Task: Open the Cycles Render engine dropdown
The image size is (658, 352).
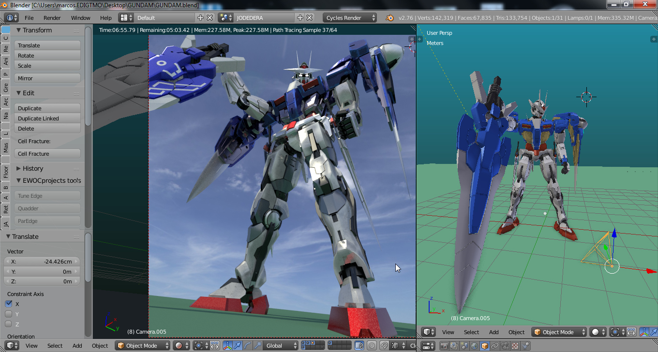Action: coord(350,18)
